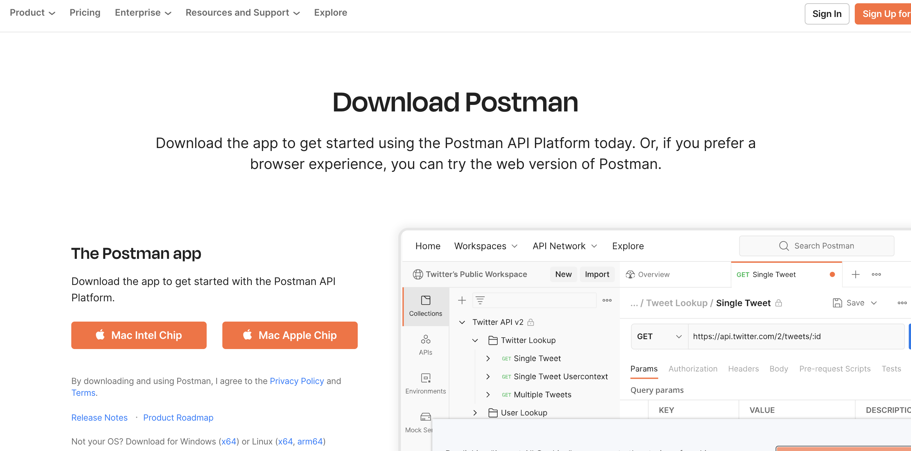This screenshot has width=911, height=451.
Task: Click the plus icon to add collection
Action: click(x=462, y=300)
